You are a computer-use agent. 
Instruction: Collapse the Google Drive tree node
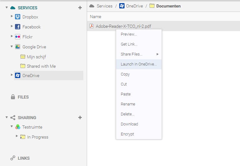(x=12, y=46)
